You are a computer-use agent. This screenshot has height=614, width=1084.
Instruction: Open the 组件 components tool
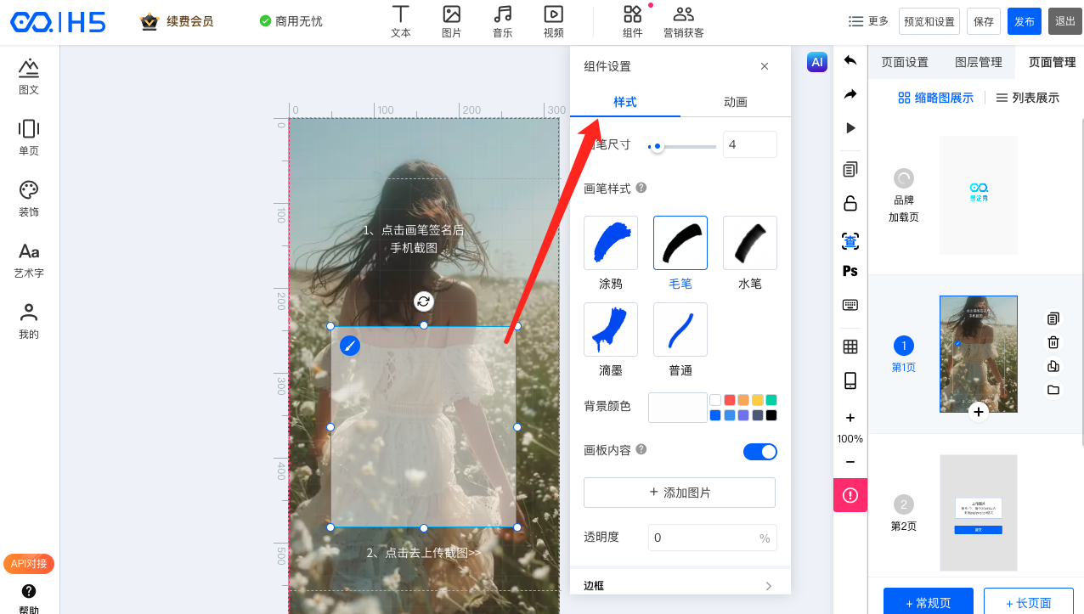(x=632, y=22)
